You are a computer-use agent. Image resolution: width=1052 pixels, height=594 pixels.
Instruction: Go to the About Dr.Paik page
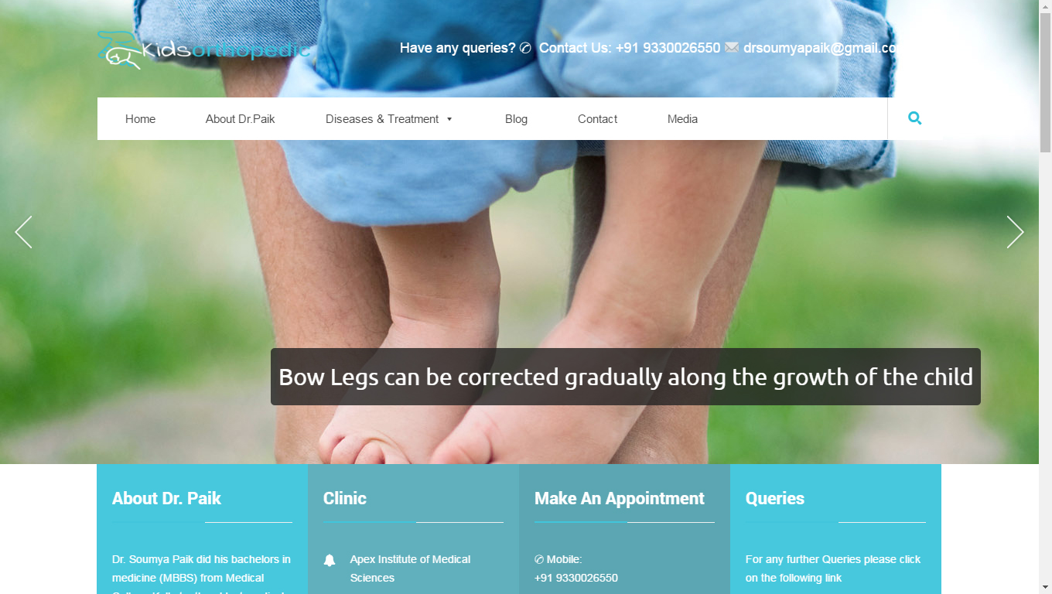pyautogui.click(x=240, y=119)
